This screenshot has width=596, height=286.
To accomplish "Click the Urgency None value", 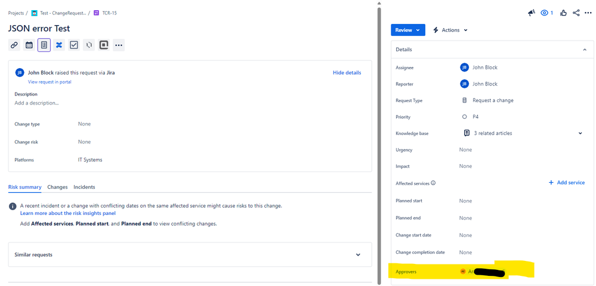I will tap(465, 150).
